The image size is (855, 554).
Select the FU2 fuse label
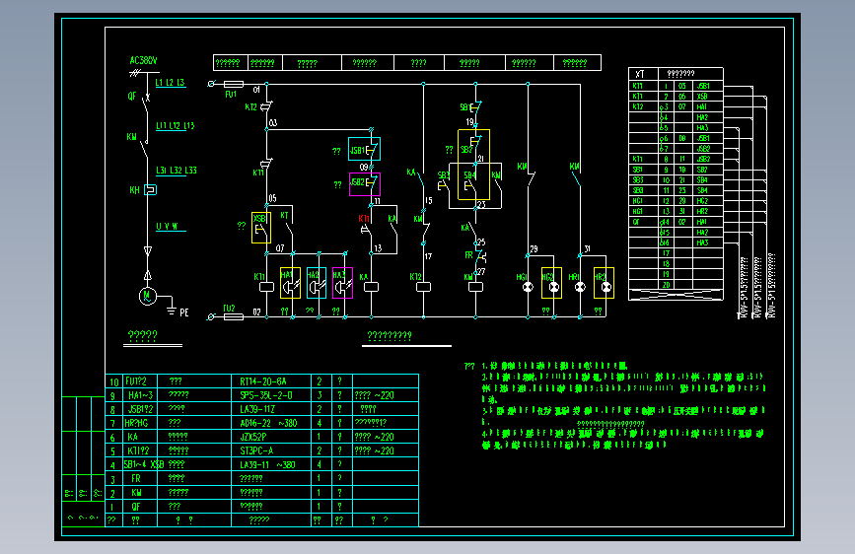(229, 309)
